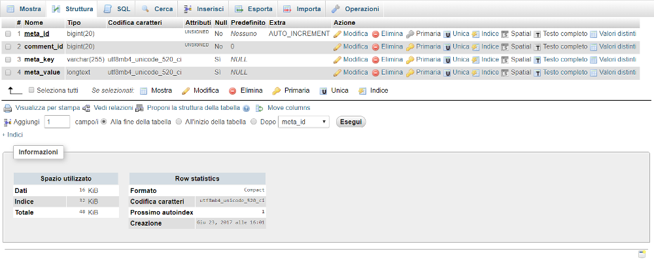Select the Dopo radio button

pyautogui.click(x=253, y=122)
